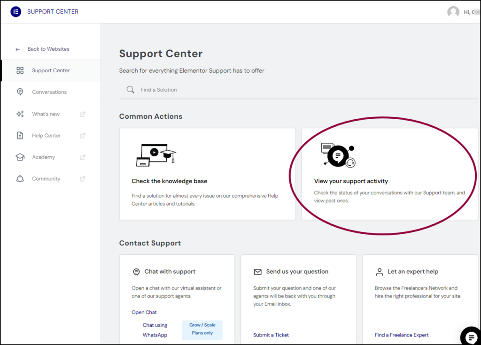Click the envelope icon on Send us your question
The width and height of the screenshot is (481, 345).
click(257, 271)
